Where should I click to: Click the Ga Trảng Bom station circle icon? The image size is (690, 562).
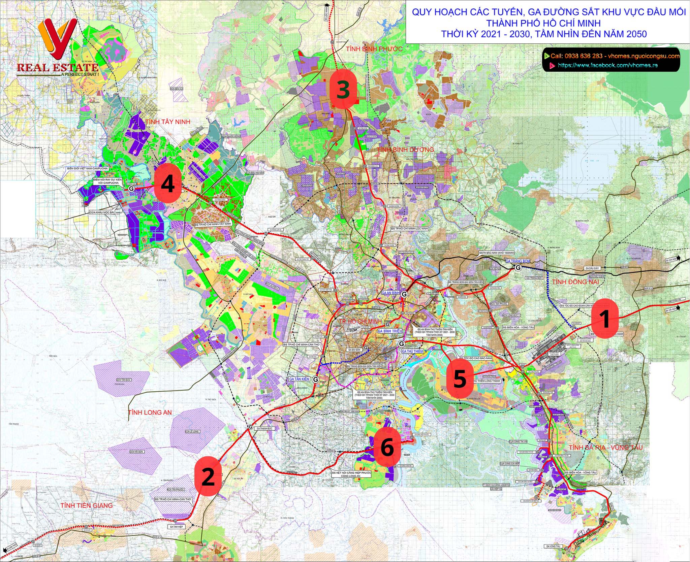pos(518,267)
